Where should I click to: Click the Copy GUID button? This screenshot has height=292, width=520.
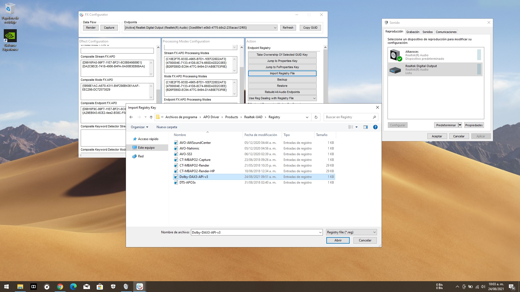coord(310,28)
